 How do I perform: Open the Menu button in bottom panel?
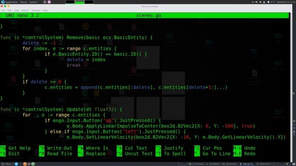6,164
